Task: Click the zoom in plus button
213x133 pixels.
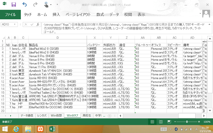Action: [x=199, y=122]
